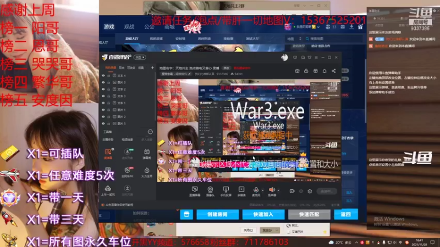440x247 pixels.
Task: Switch to the 主播任务 tab
Action: tap(108, 139)
